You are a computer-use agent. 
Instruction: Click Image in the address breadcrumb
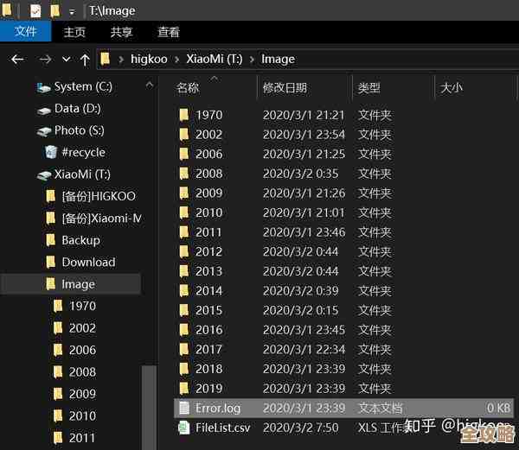[278, 60]
